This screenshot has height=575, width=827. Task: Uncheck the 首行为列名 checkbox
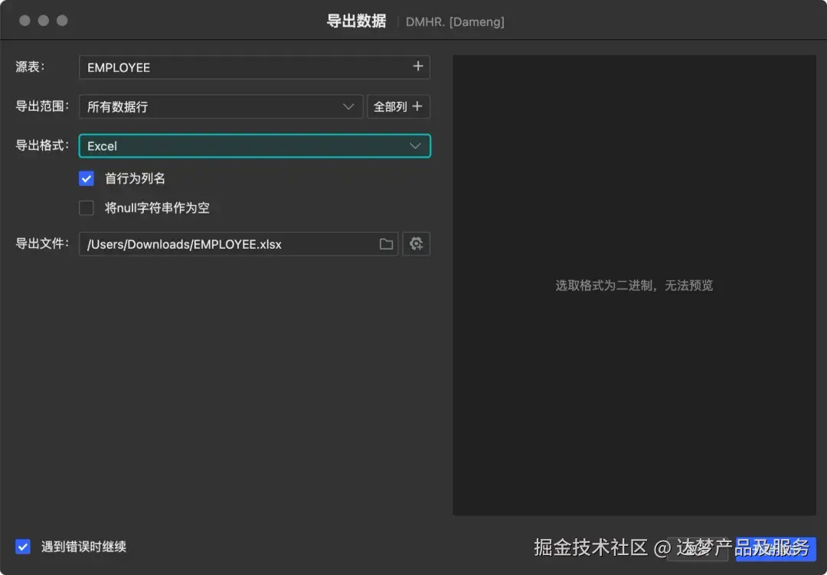pyautogui.click(x=87, y=179)
